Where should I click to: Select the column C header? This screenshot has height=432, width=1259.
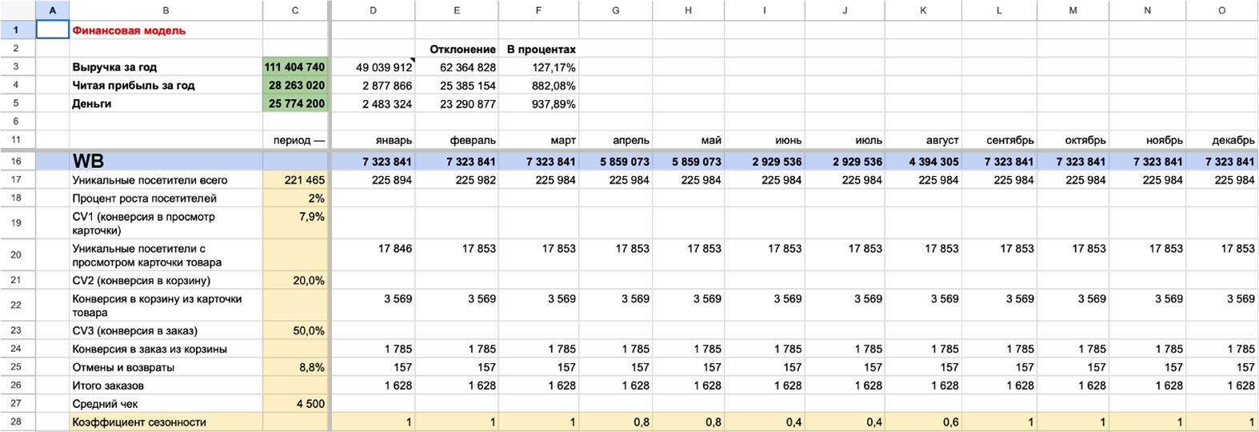(295, 10)
